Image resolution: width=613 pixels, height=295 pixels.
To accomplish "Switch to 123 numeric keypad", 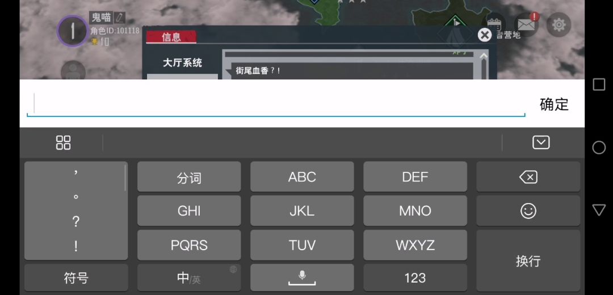I will (415, 278).
